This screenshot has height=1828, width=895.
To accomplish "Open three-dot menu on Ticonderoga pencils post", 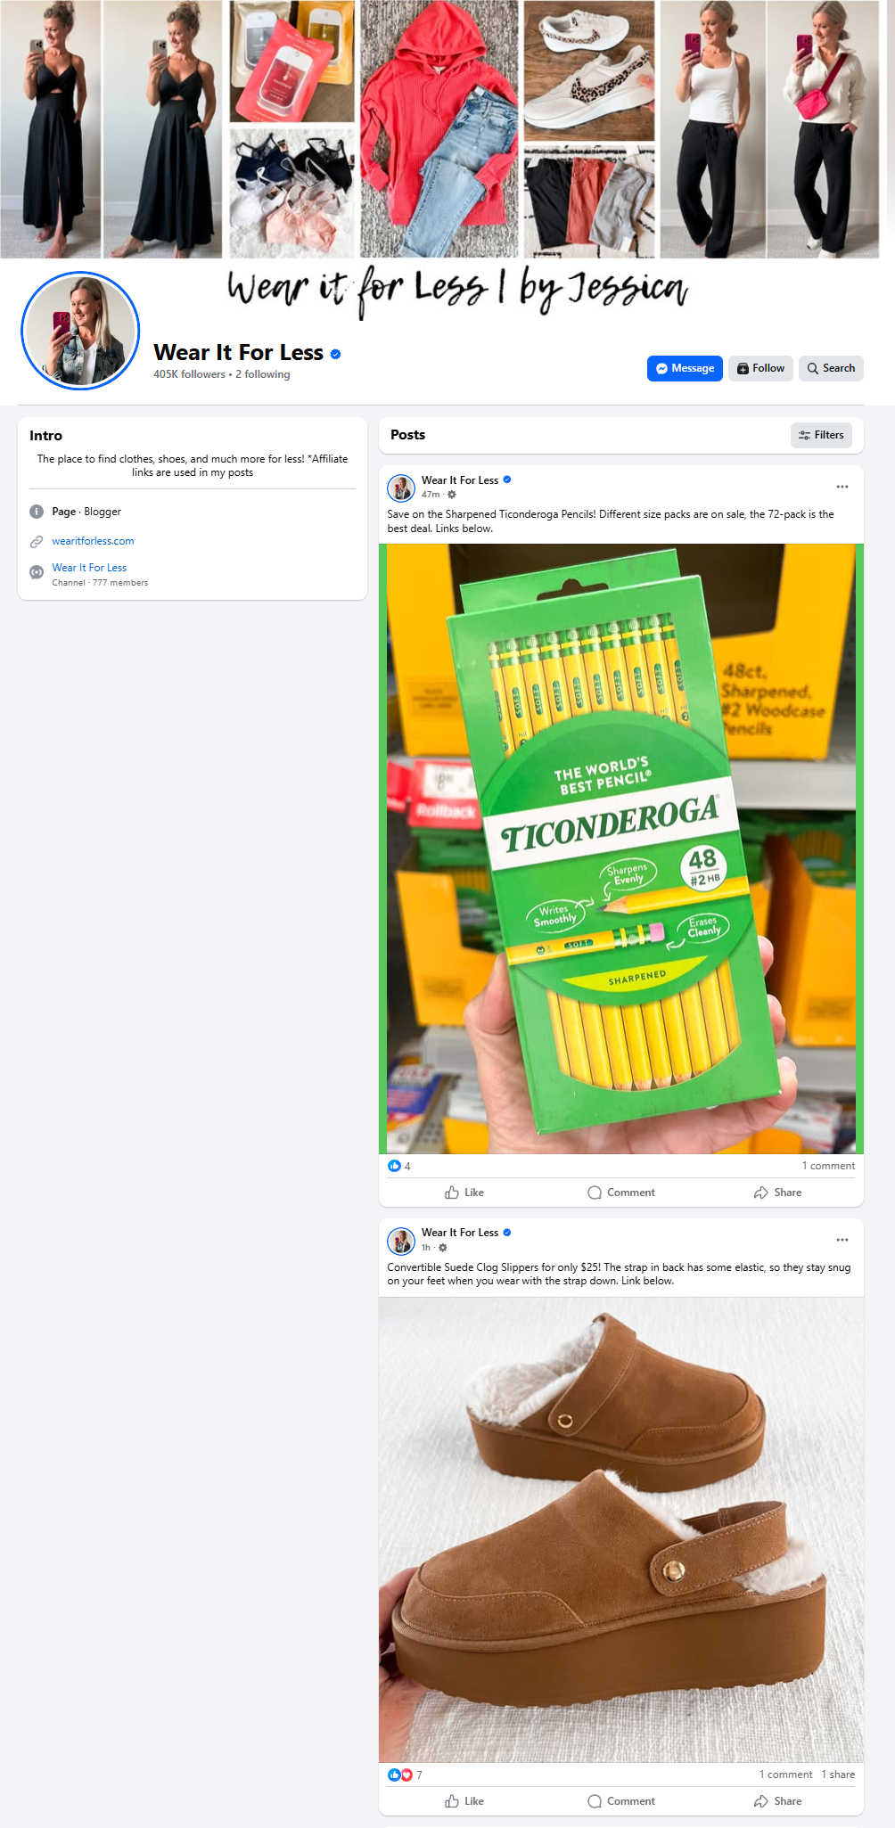I will (842, 487).
